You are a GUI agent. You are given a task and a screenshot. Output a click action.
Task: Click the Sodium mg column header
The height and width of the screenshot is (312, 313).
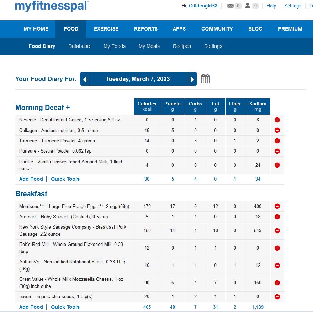pyautogui.click(x=258, y=106)
